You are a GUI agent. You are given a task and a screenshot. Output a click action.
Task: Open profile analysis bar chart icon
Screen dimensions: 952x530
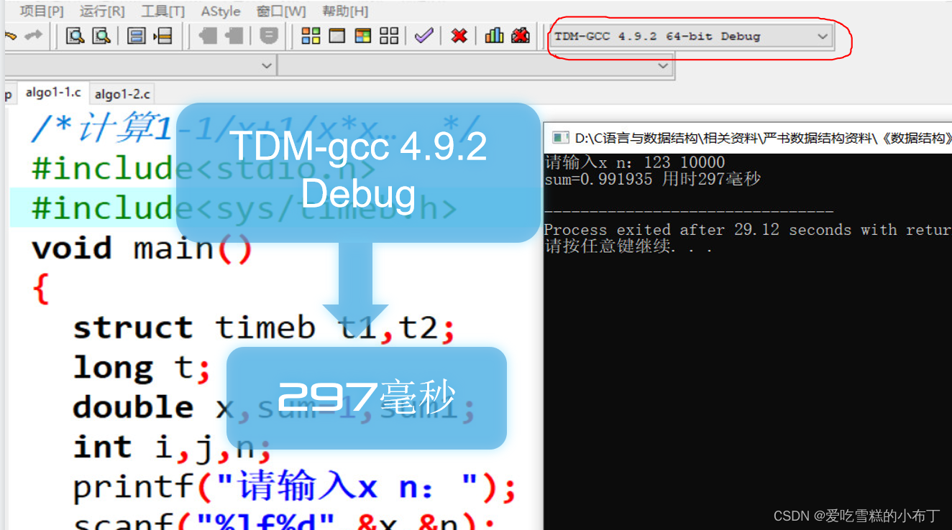click(494, 35)
